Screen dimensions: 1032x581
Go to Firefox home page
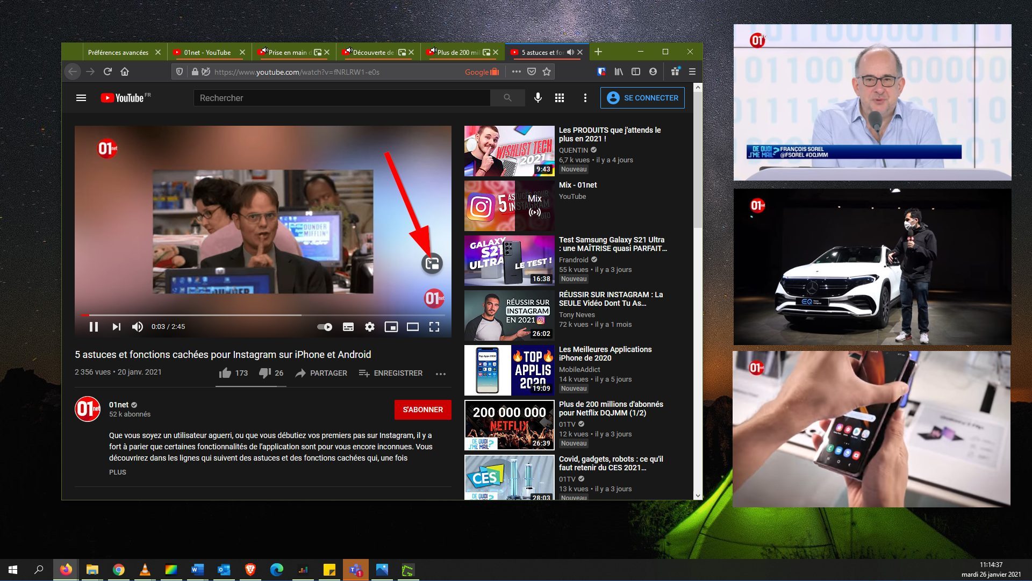tap(125, 71)
